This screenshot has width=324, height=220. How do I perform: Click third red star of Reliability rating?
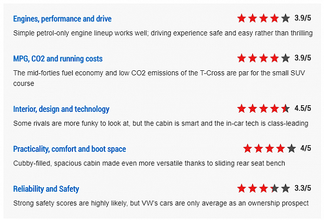(x=264, y=189)
